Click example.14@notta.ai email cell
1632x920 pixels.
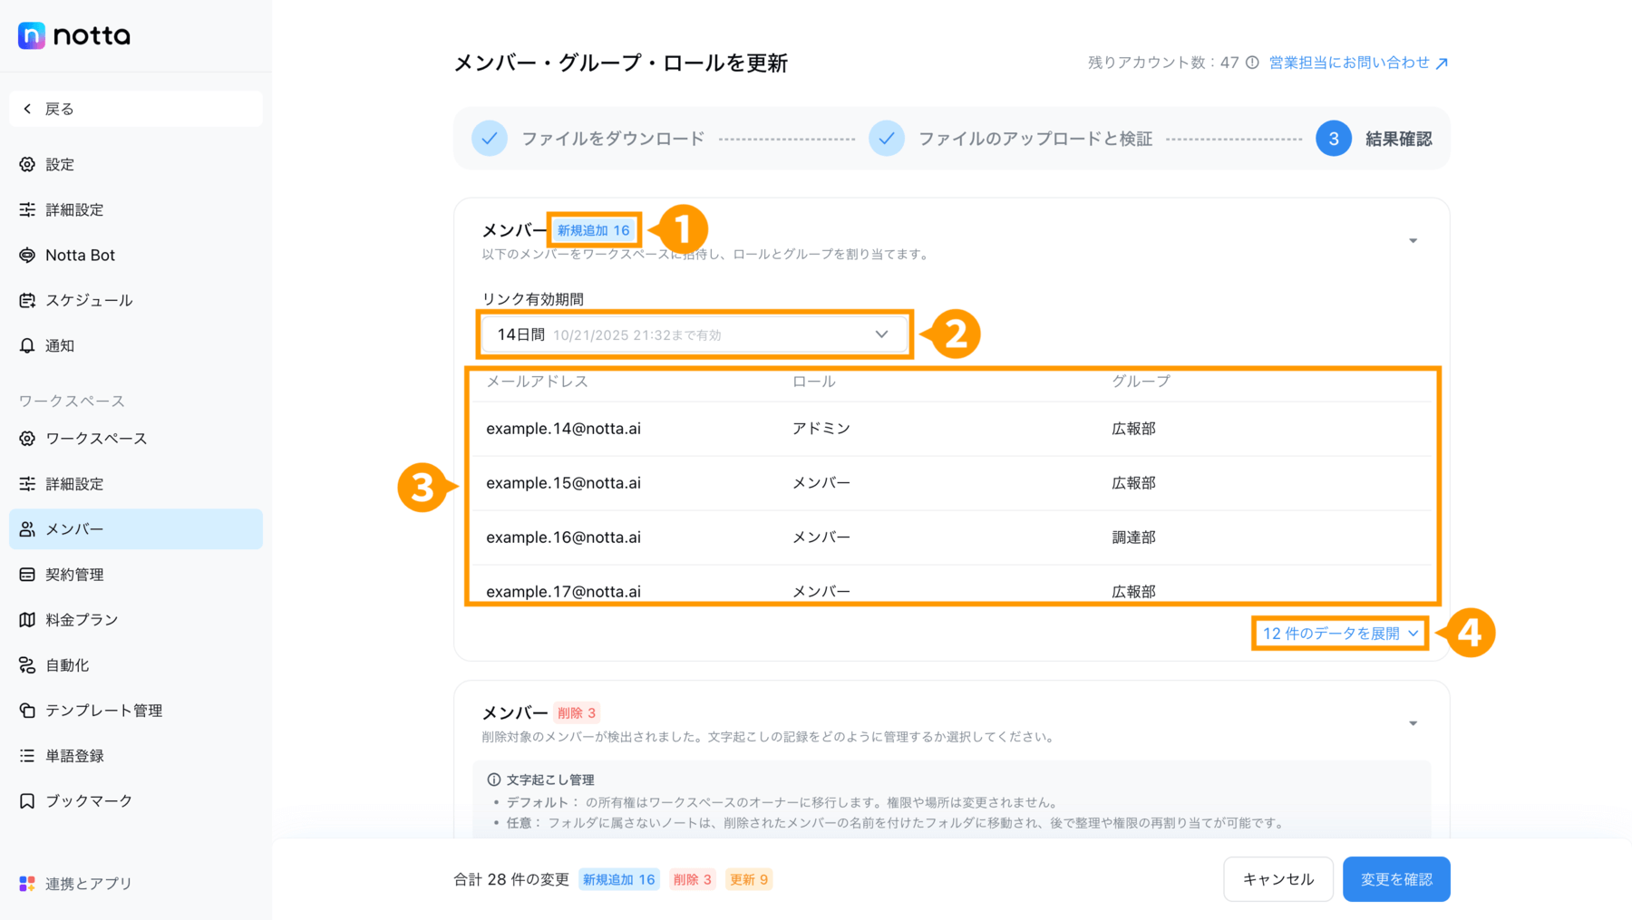(x=563, y=428)
